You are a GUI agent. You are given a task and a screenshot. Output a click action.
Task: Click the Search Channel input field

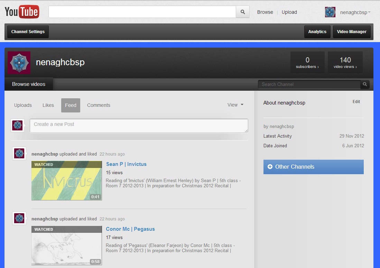click(x=309, y=85)
